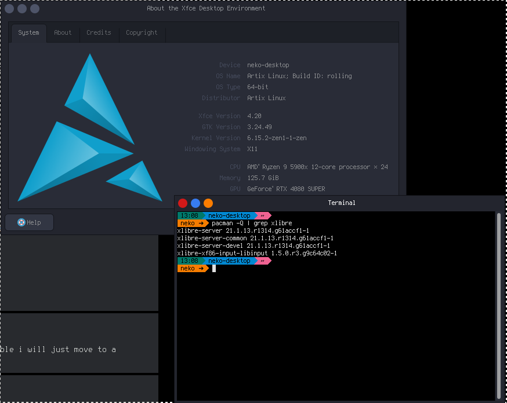
Task: Click the GPU value GeForce RTX 4080 SUPER
Action: pos(286,189)
